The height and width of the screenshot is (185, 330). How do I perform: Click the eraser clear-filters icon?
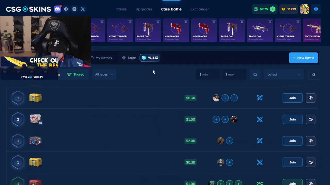coord(314,75)
